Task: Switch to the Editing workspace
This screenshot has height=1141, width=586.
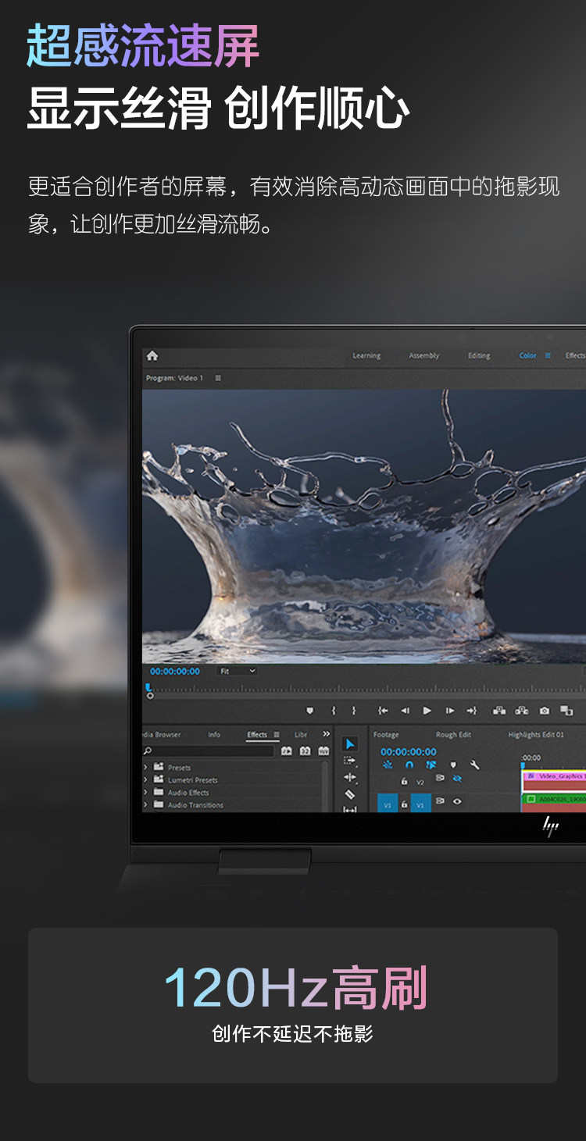Action: 479,356
